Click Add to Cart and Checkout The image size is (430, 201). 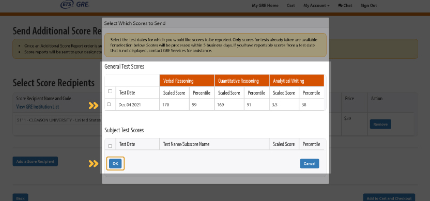click(389, 197)
